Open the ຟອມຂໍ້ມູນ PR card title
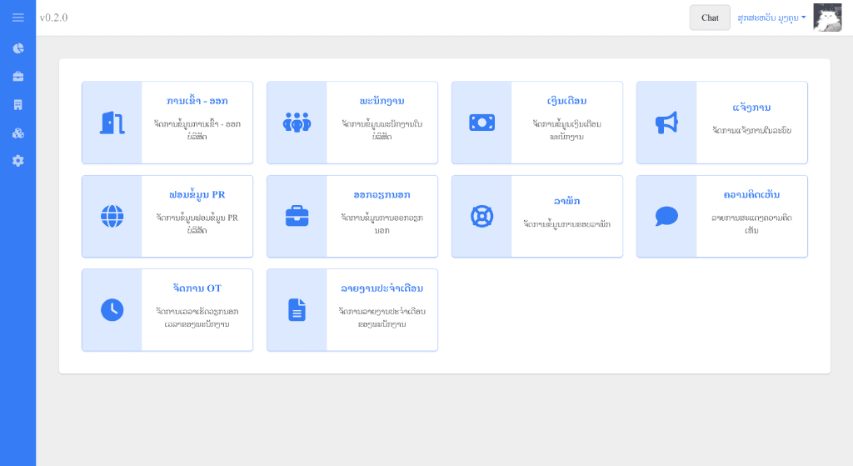This screenshot has width=853, height=466. (197, 195)
